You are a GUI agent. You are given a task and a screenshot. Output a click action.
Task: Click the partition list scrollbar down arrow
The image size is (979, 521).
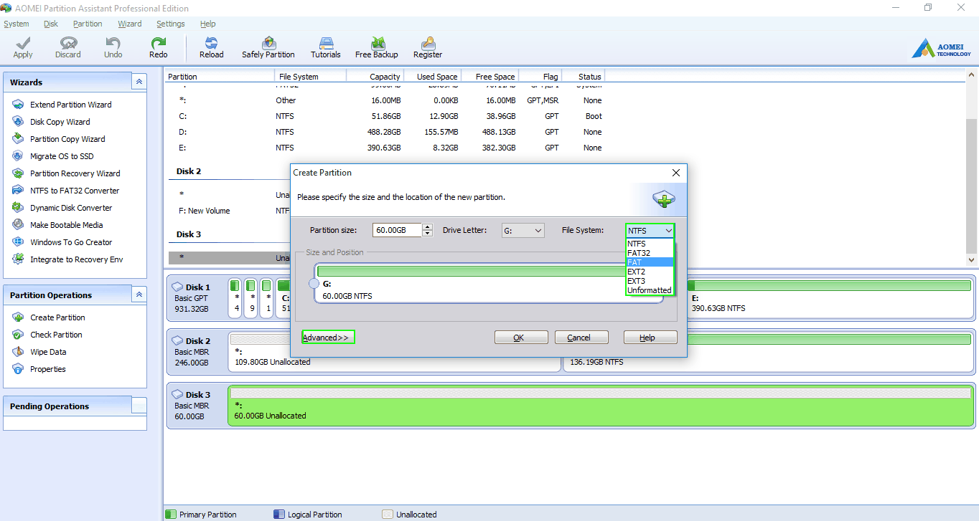click(x=972, y=260)
